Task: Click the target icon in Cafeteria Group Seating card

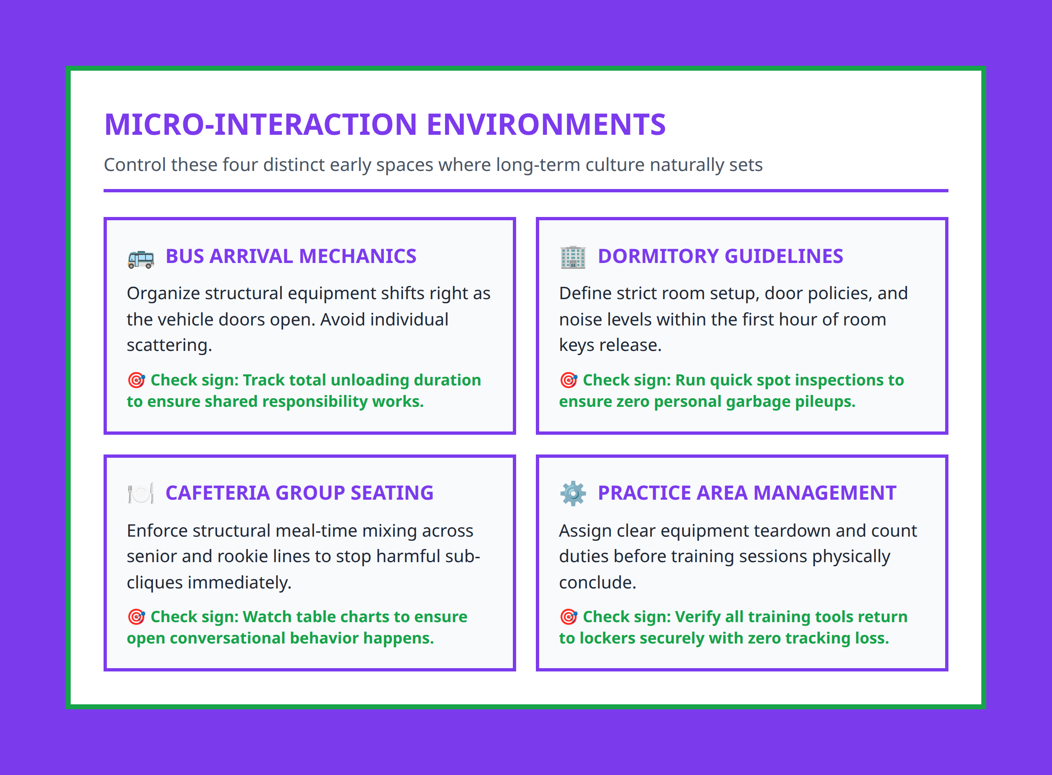Action: (x=136, y=616)
